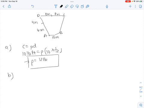Open the zoom magnifier button

tap(141, 105)
